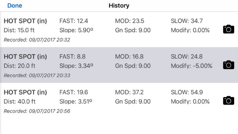Select the highlighted record from 20:33
The height and width of the screenshot is (134, 238).
point(119,65)
